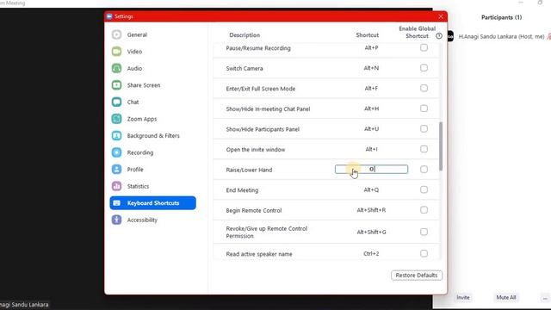The image size is (551, 310).
Task: Click the Participants (1) panel header
Action: [501, 17]
